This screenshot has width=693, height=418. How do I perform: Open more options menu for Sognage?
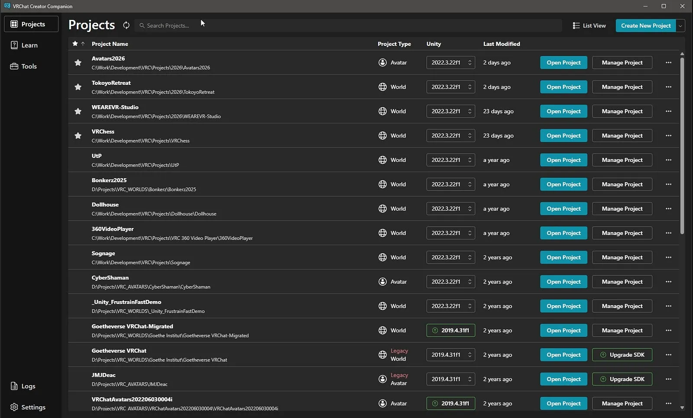(x=668, y=257)
